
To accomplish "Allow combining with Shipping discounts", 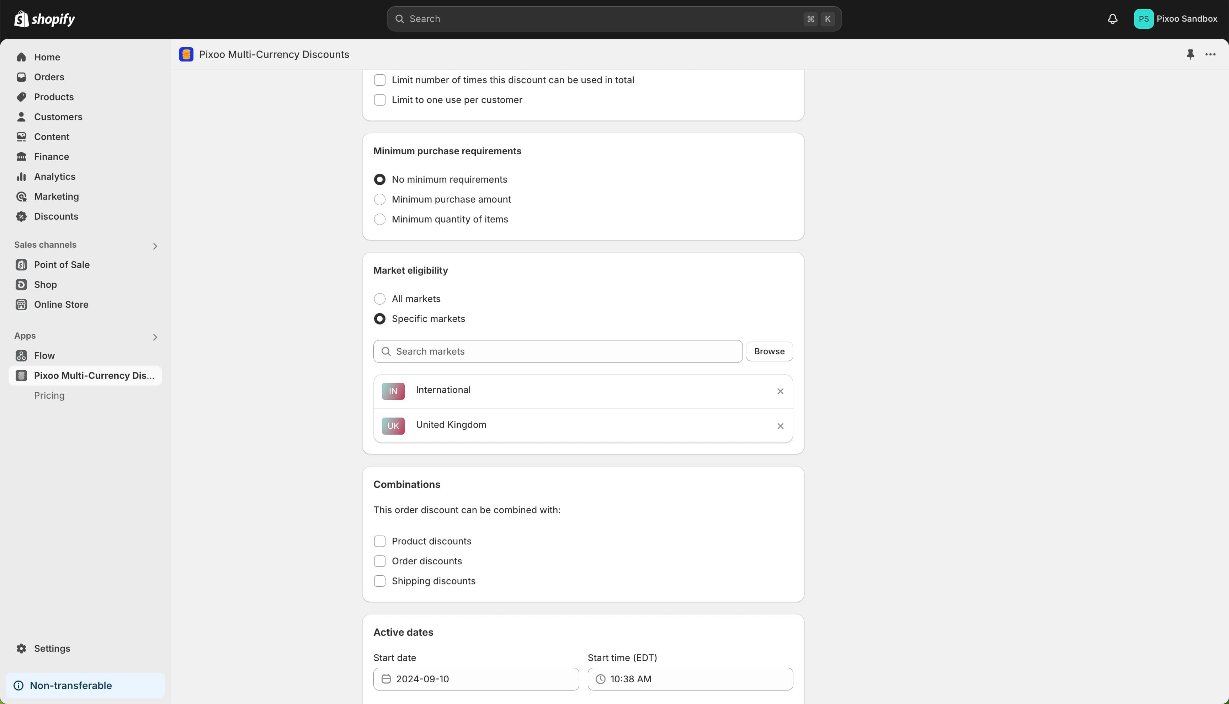I will (380, 581).
